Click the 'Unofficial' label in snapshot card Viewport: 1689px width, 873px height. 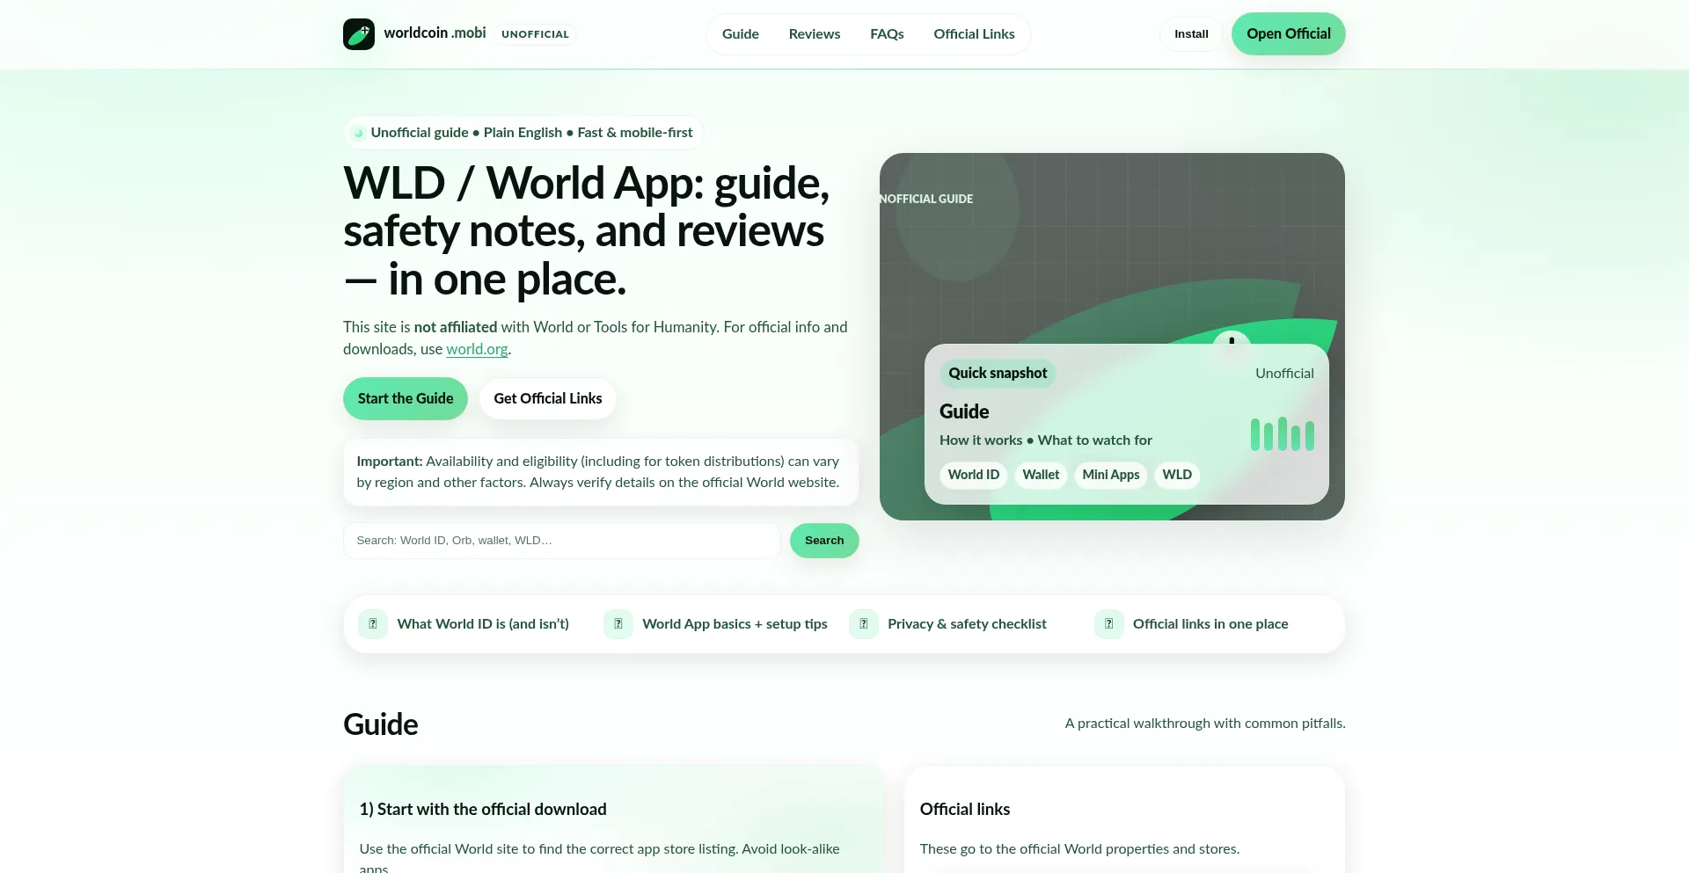(1284, 374)
